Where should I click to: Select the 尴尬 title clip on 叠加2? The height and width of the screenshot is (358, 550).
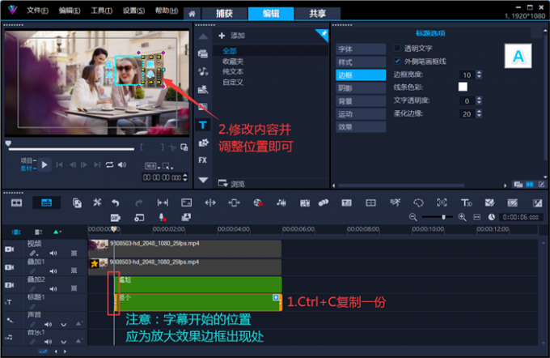198,284
